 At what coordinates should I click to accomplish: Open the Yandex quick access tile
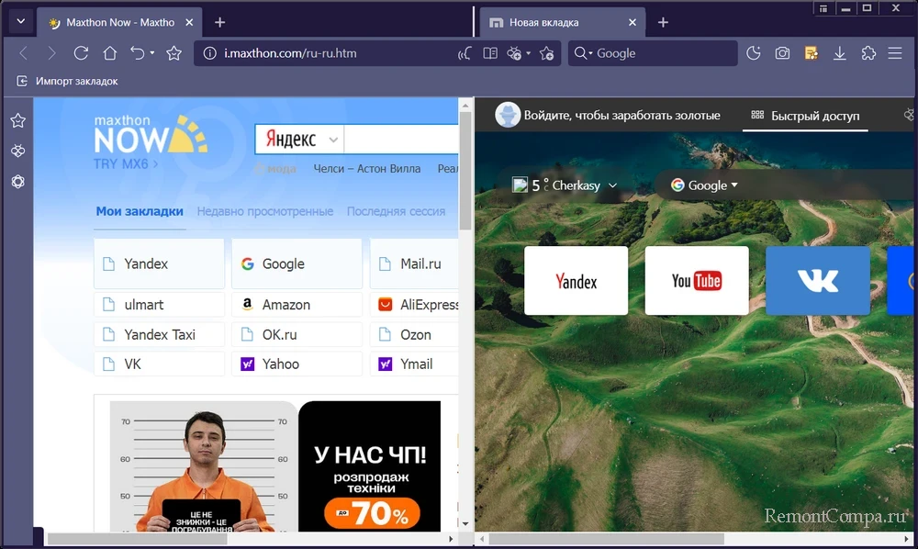577,280
